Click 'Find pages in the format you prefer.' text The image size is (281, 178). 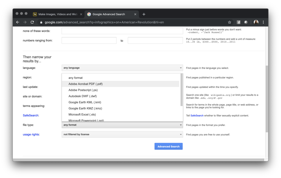pyautogui.click(x=206, y=125)
